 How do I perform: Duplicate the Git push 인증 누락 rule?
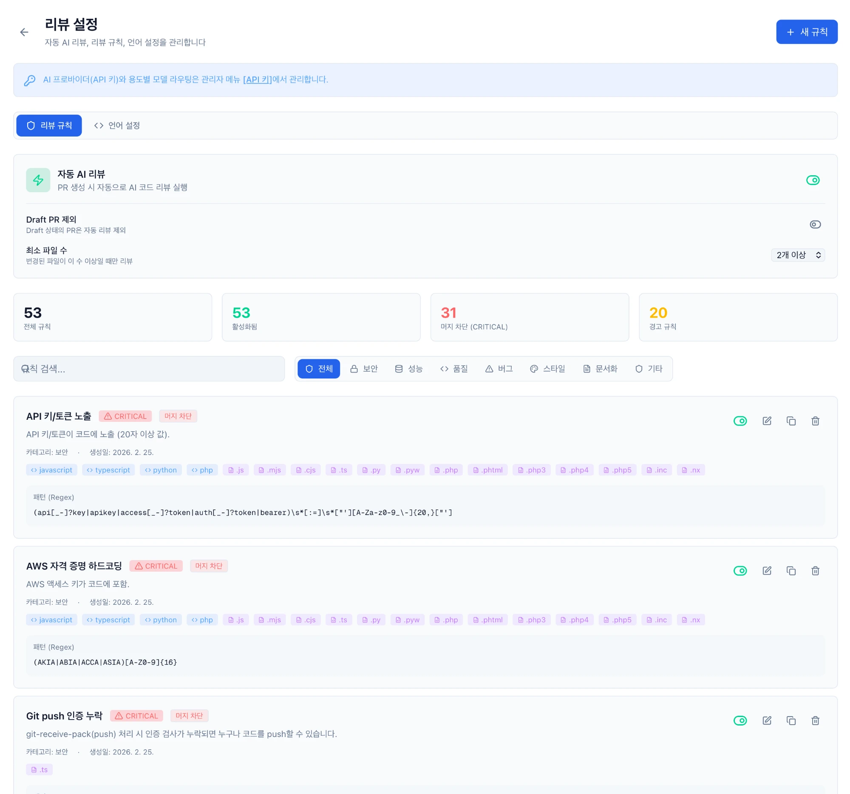[791, 720]
